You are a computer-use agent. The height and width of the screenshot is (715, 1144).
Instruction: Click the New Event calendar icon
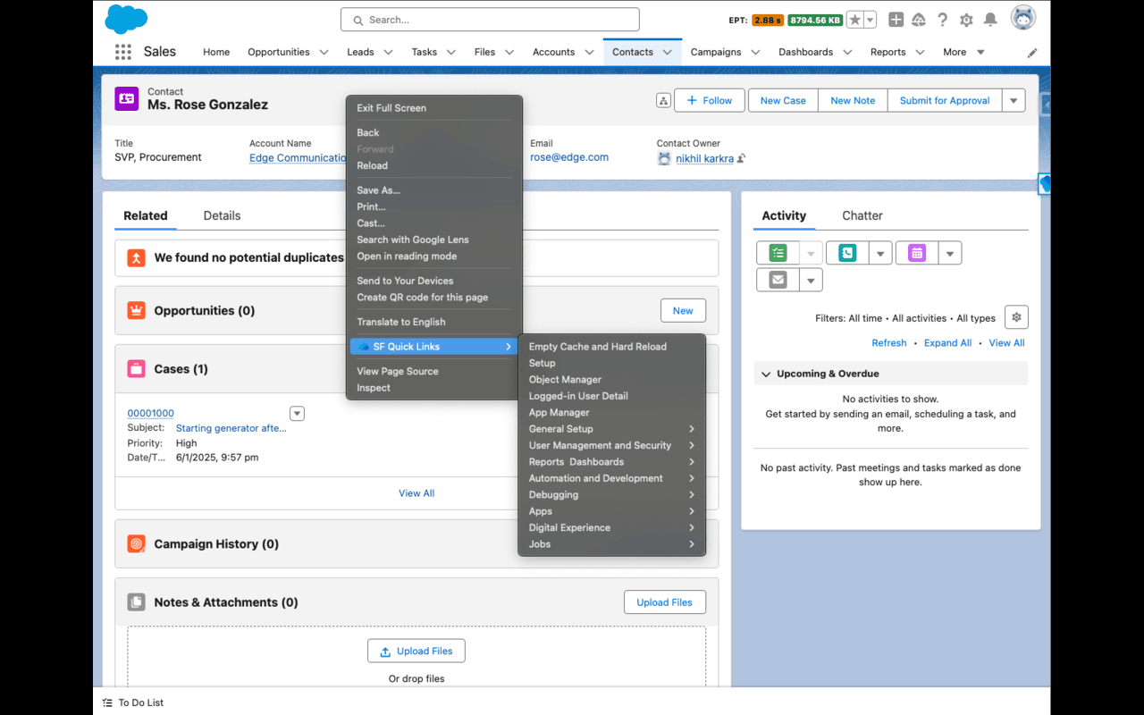917,254
